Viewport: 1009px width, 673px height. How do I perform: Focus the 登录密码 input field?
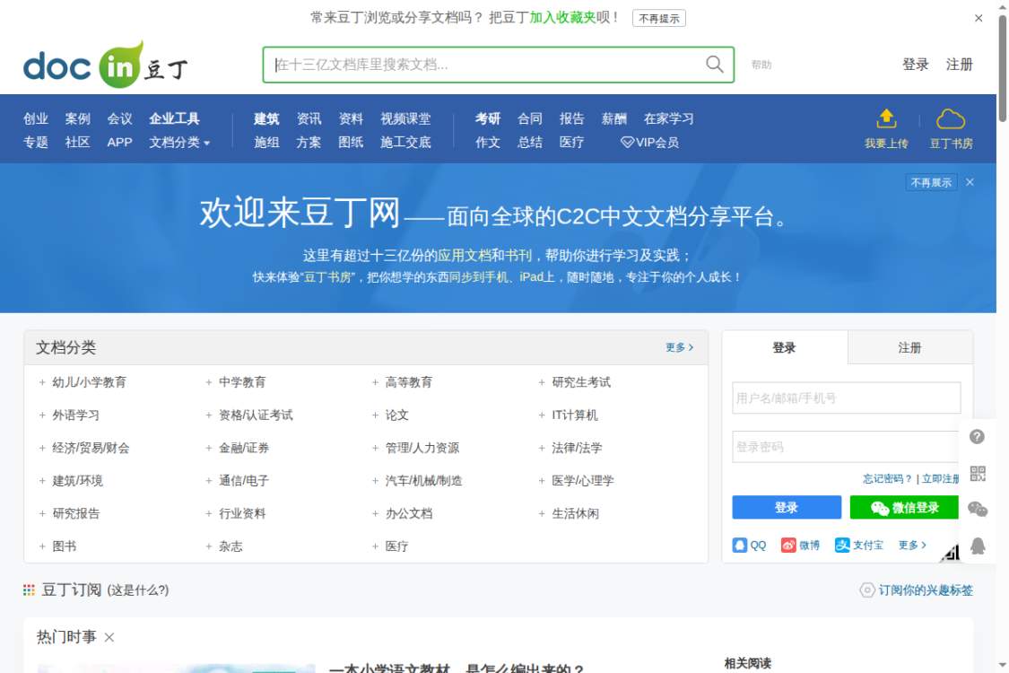846,447
